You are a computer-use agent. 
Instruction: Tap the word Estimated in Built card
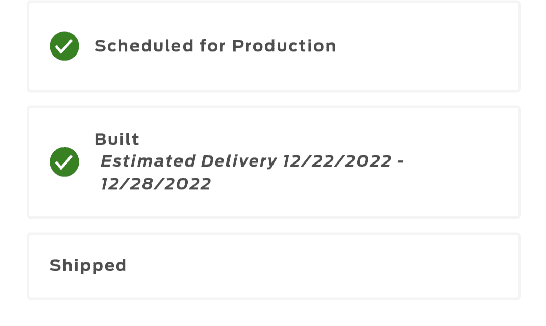click(x=148, y=161)
